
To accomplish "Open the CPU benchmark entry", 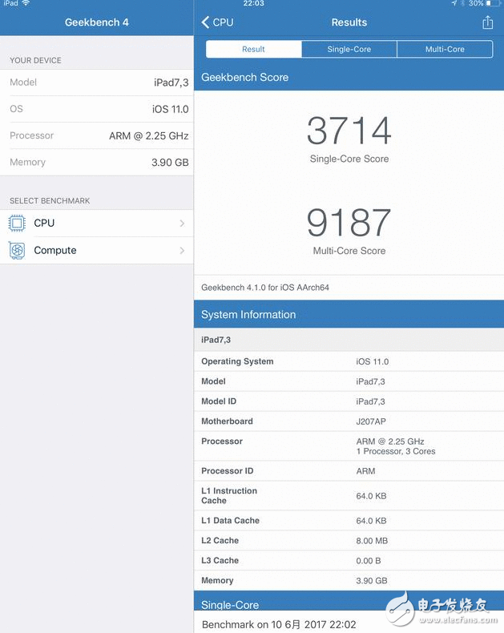I will 96,224.
